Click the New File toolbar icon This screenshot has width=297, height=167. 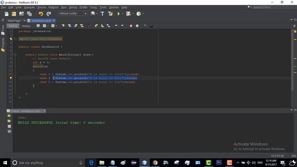tap(6, 14)
